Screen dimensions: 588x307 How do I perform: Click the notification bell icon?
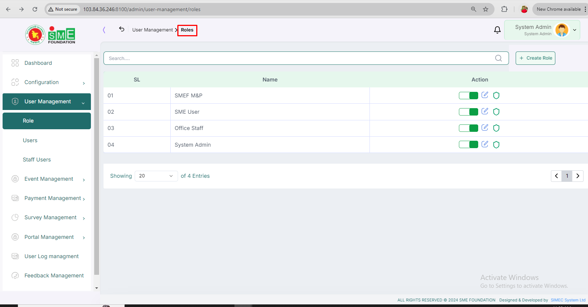497,30
